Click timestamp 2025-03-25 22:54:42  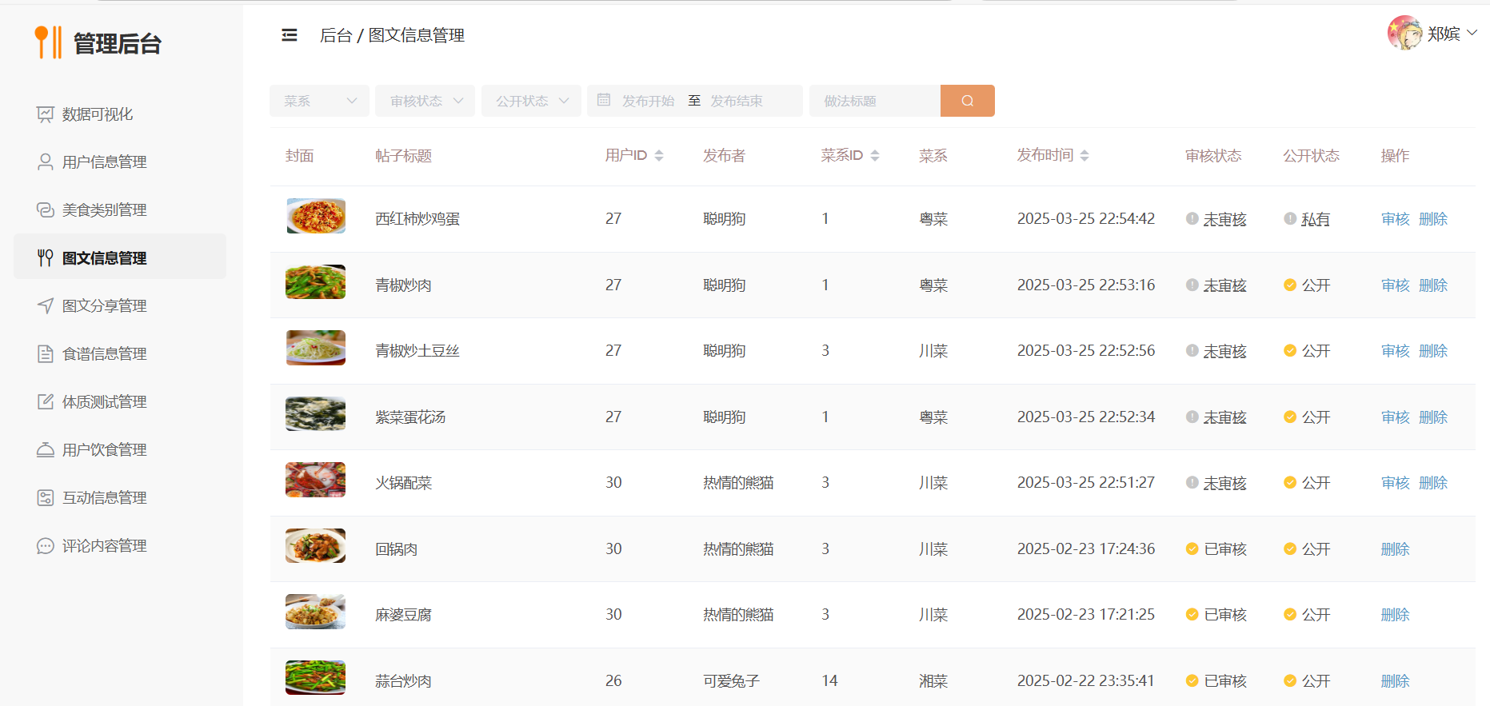(x=1085, y=218)
